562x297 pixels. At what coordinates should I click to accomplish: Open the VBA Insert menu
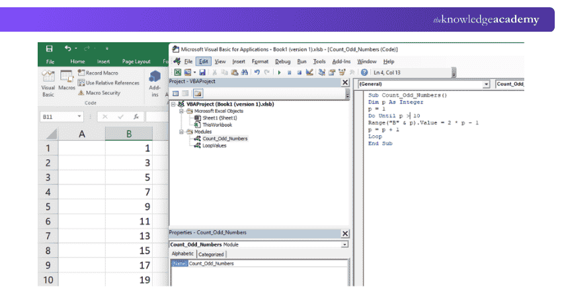239,61
